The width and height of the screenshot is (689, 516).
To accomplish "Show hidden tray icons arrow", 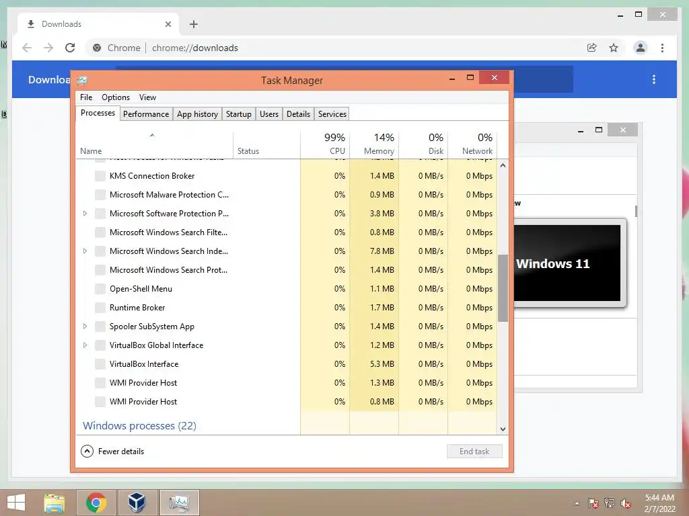I will [577, 503].
